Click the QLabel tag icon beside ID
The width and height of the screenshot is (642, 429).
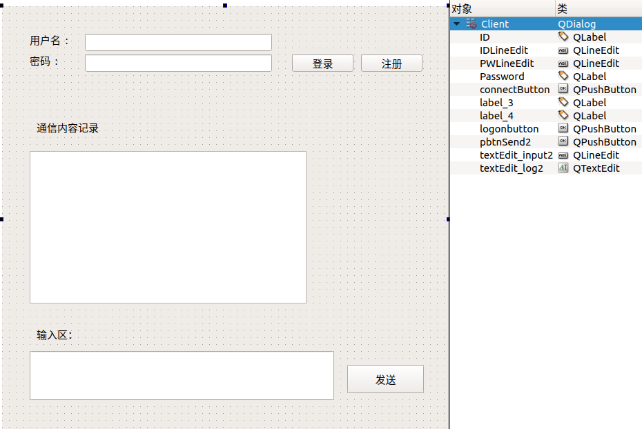(x=563, y=37)
